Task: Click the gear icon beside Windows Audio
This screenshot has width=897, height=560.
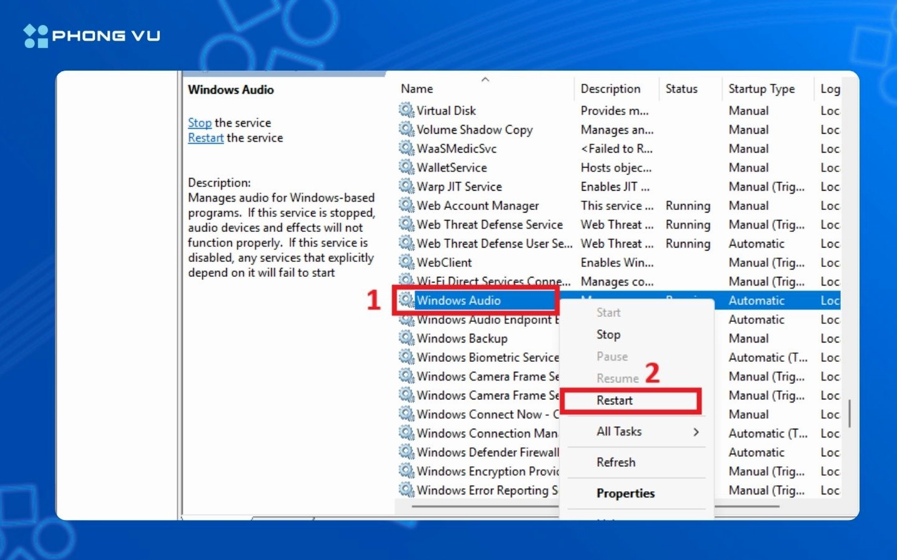Action: coord(407,300)
